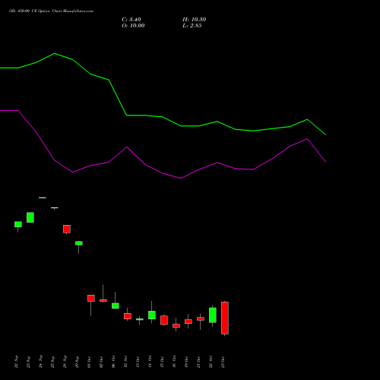Viewport: 380px width, 380px height.
Task: Click the '19 Oct' date axis label
Action: (186, 362)
